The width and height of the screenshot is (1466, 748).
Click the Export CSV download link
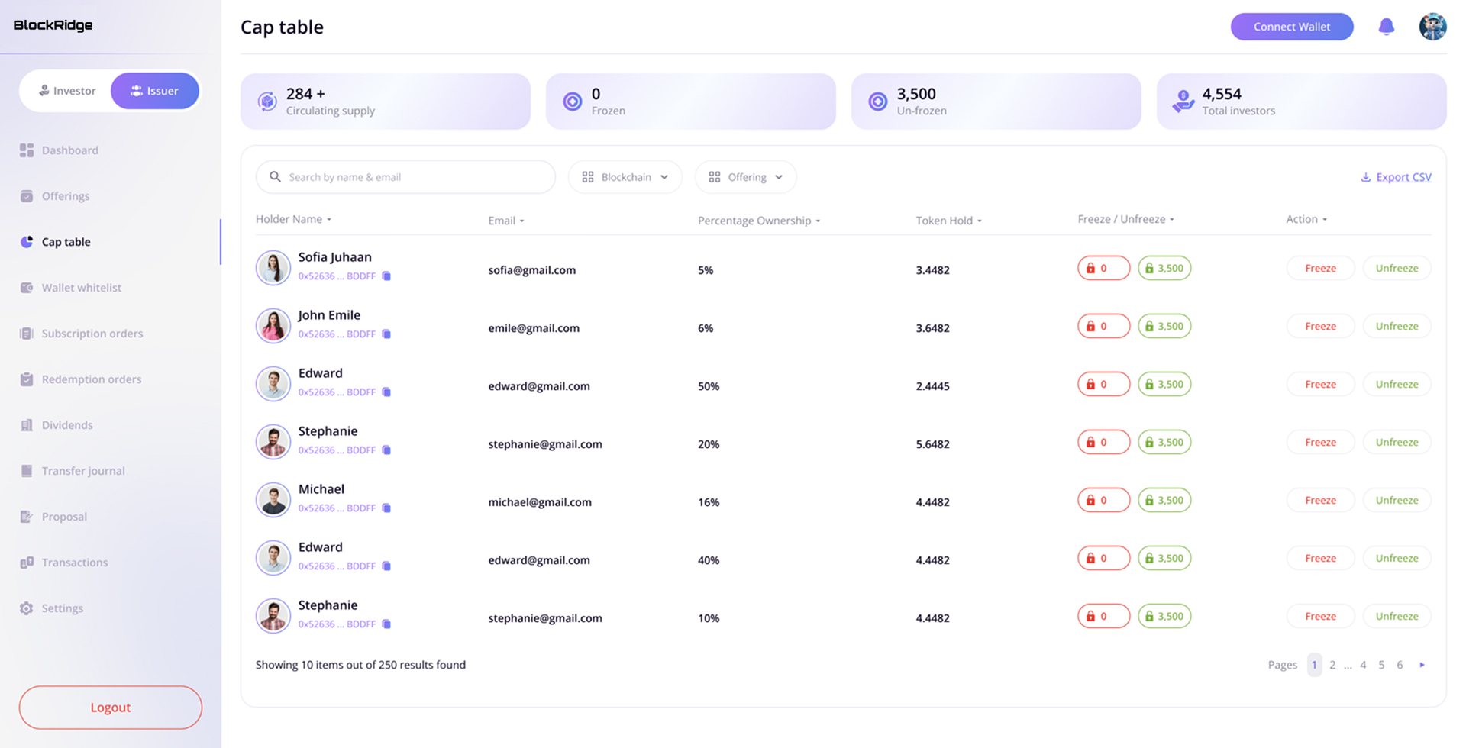click(x=1396, y=177)
